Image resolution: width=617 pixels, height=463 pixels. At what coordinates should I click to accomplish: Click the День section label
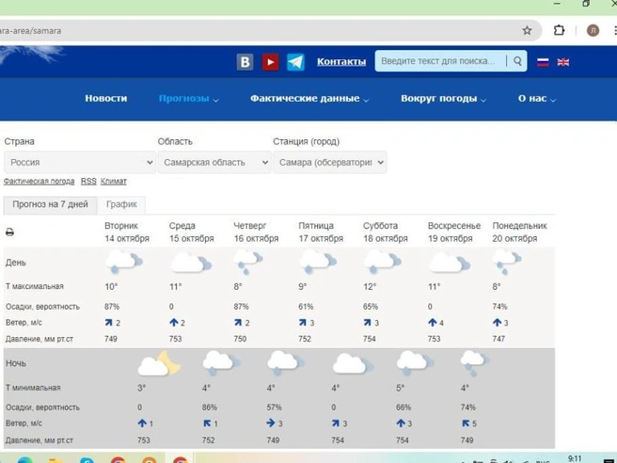[x=16, y=263]
